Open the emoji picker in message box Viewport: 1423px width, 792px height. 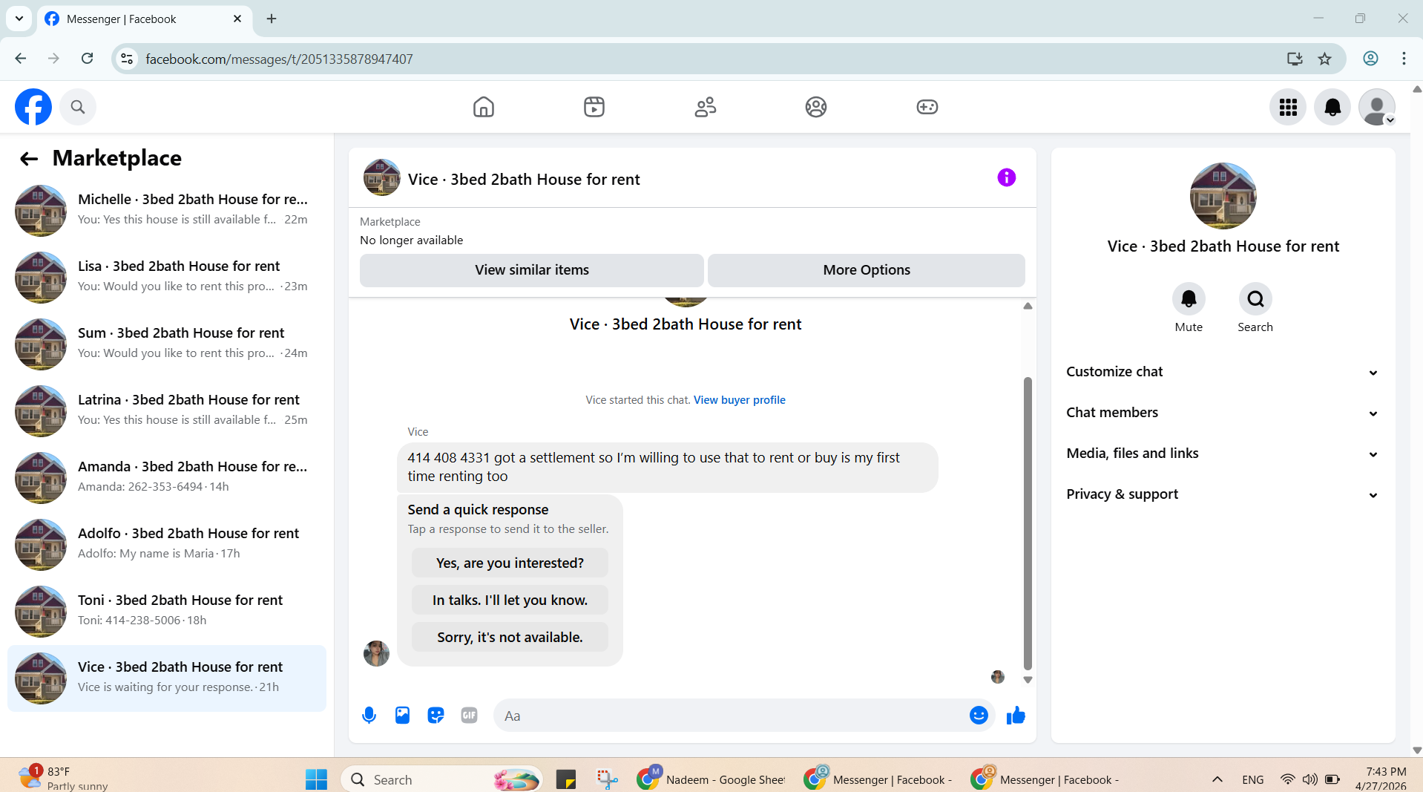[x=979, y=716]
